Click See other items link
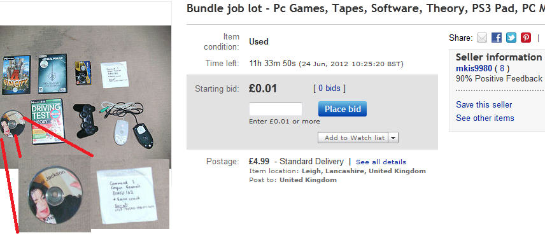 [x=485, y=118]
